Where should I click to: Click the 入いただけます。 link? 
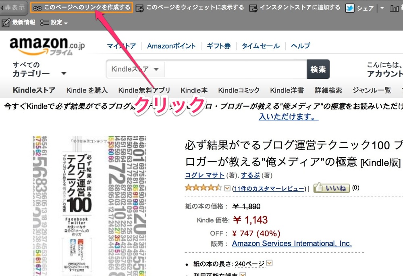289,117
